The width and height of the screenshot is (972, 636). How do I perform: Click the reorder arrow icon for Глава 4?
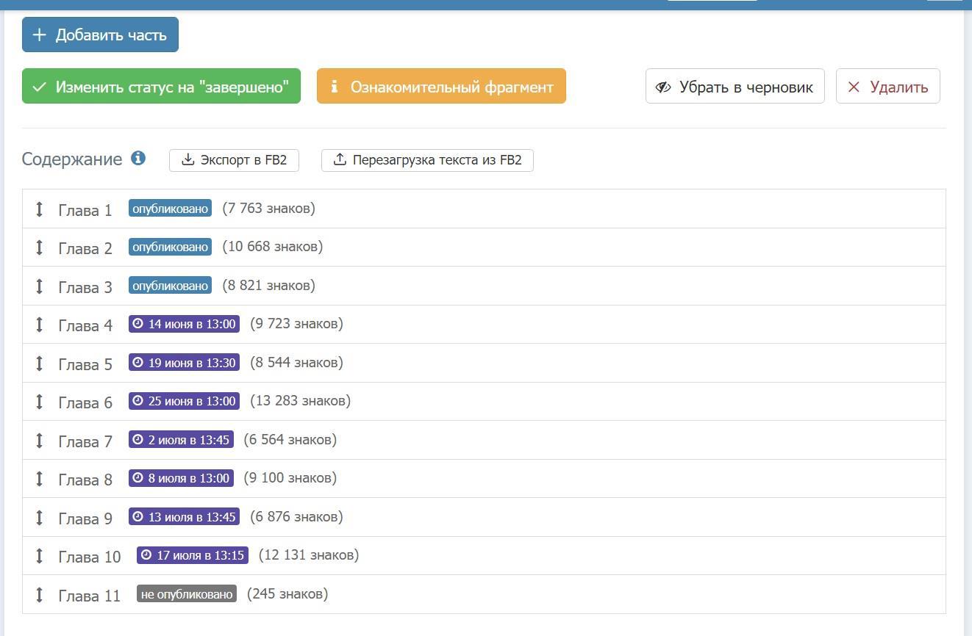pos(40,325)
